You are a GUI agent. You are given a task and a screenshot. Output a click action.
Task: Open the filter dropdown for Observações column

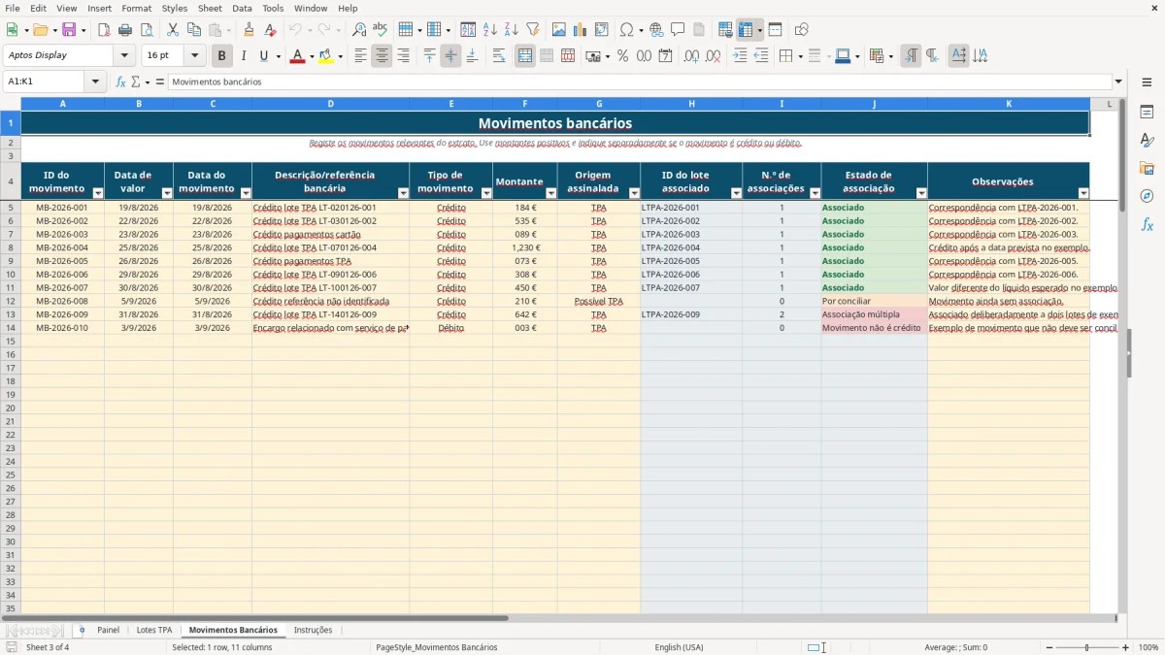coord(1083,193)
